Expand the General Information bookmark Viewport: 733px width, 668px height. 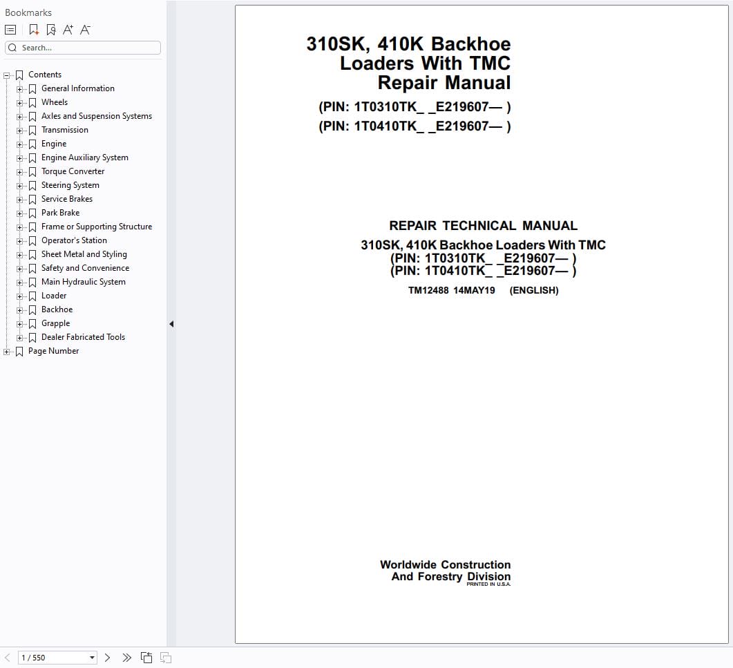point(19,89)
